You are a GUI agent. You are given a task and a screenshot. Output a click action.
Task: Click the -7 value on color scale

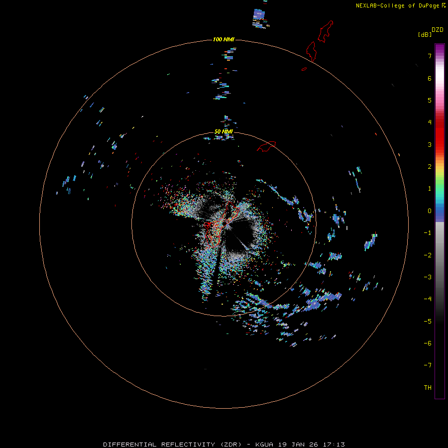428,365
